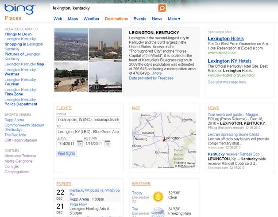Click the red star marker on map
Image resolution: width=278 pixels, height=217 pixels.
coord(164,140)
